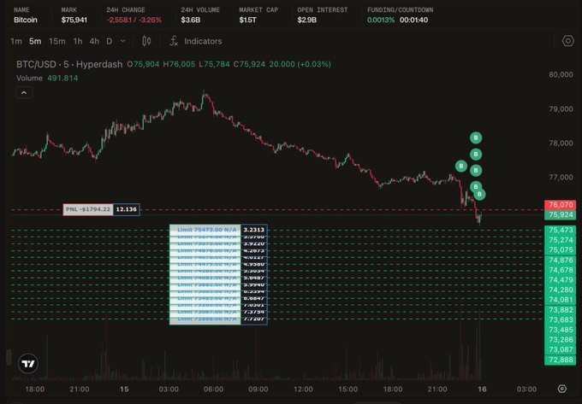Viewport: 582px width, 404px height.
Task: Click the 74,678 order price label
Action: (x=561, y=270)
